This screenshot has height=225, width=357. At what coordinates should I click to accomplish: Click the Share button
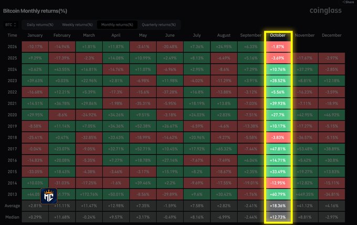click(349, 2)
